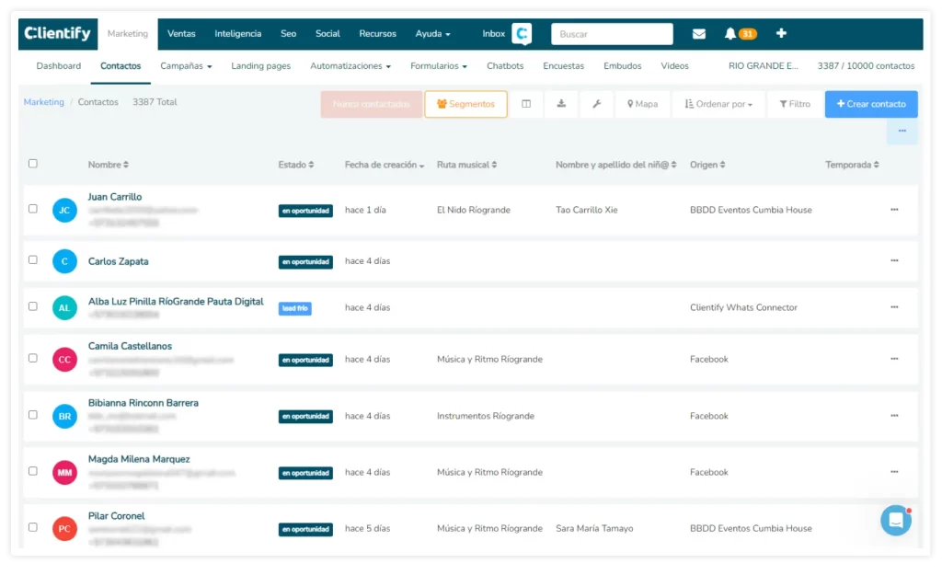Click into the Buscar search field
The height and width of the screenshot is (575, 942).
(612, 34)
